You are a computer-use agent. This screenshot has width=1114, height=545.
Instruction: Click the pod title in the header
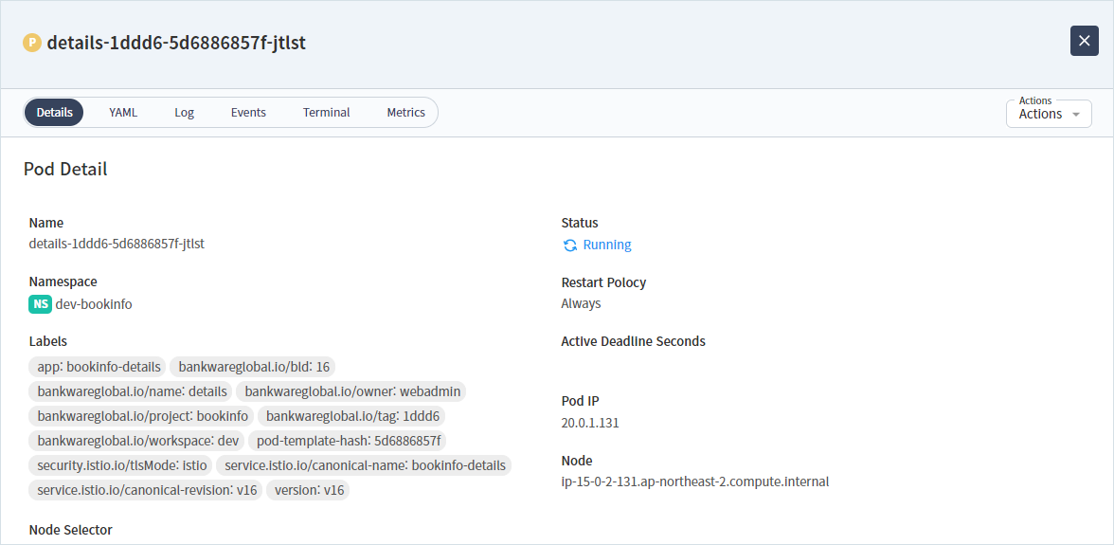click(176, 43)
